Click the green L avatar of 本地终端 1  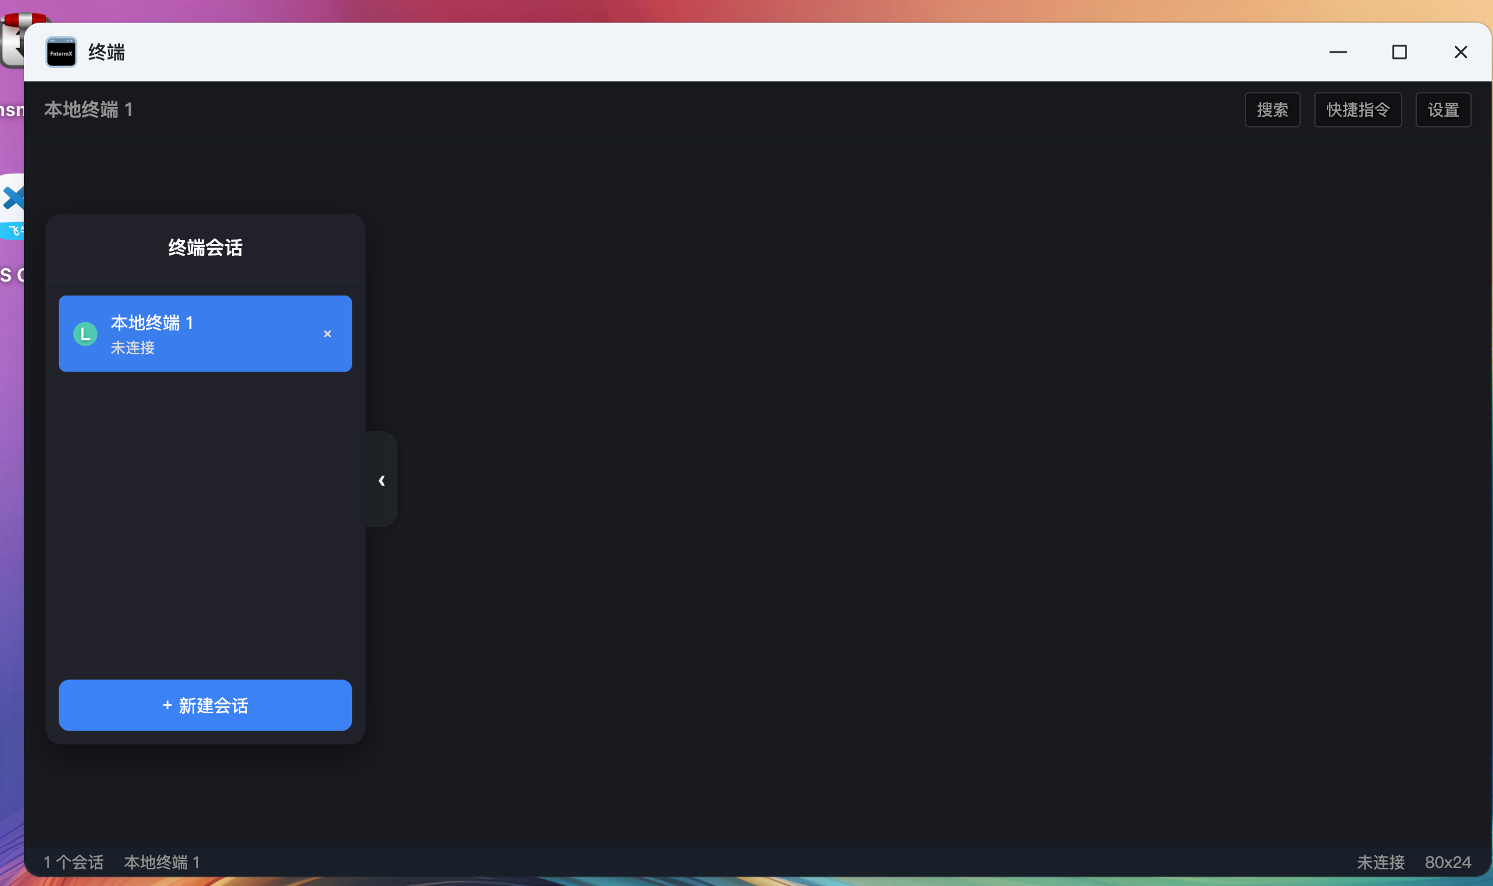click(85, 334)
